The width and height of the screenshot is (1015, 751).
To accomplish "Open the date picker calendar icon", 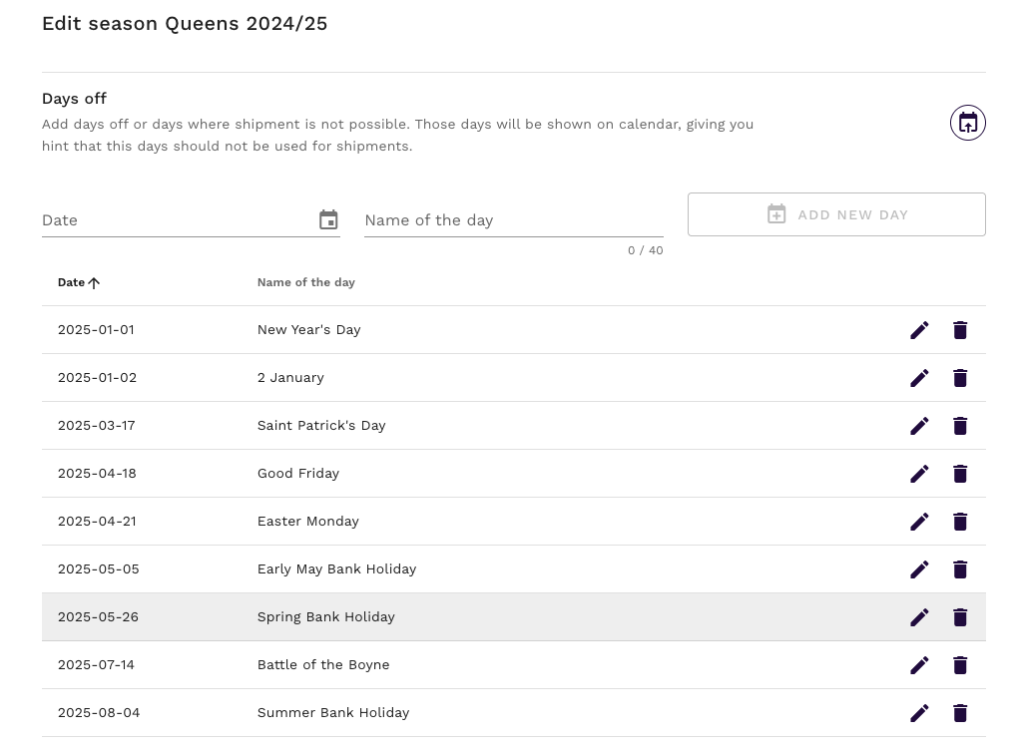I will [x=328, y=220].
